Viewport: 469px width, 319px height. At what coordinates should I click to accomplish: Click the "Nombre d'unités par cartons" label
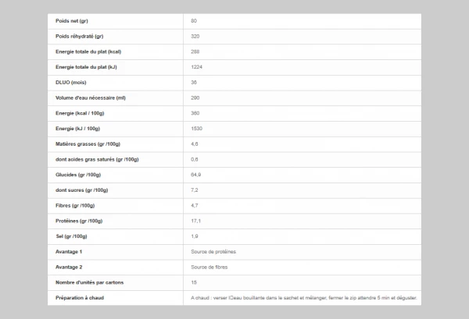(90, 282)
